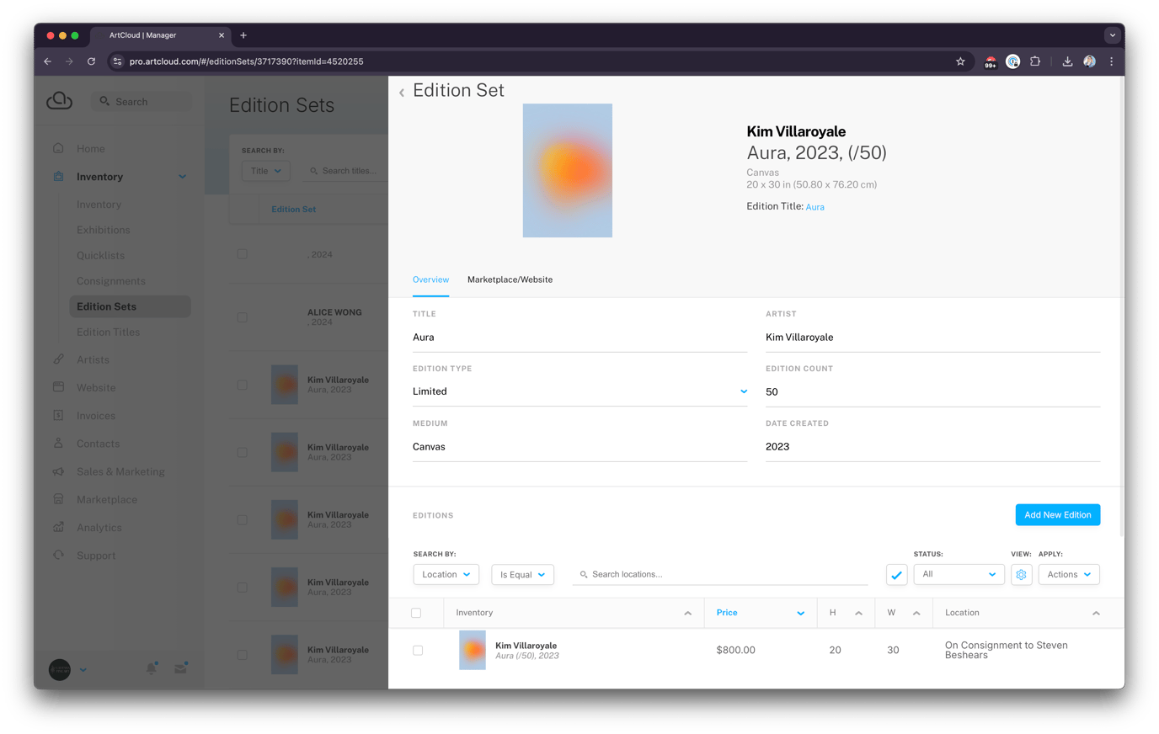Click the Medium field showing Canvas
This screenshot has width=1159, height=734.
pos(579,447)
